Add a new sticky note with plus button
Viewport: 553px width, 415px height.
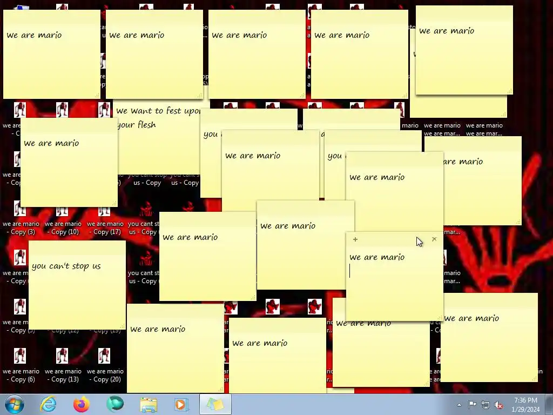tap(355, 239)
